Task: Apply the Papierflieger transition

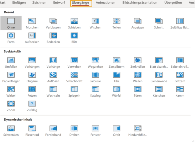Action: tap(11, 77)
